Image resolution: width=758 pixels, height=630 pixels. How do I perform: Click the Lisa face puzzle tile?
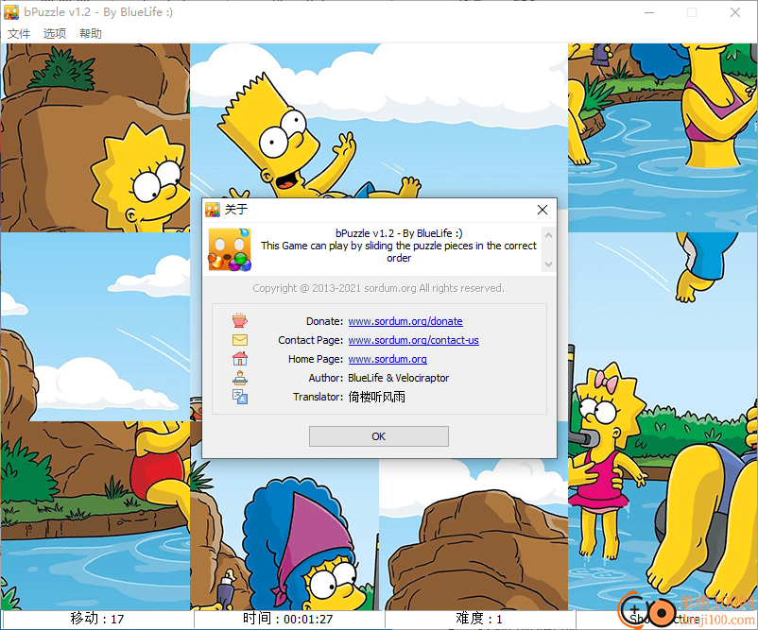pos(95,138)
